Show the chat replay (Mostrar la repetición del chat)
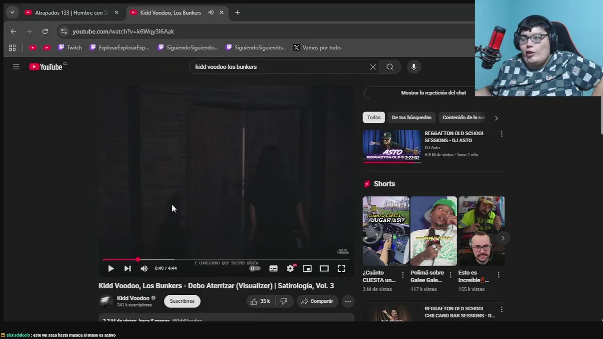The image size is (603, 339). pyautogui.click(x=434, y=93)
